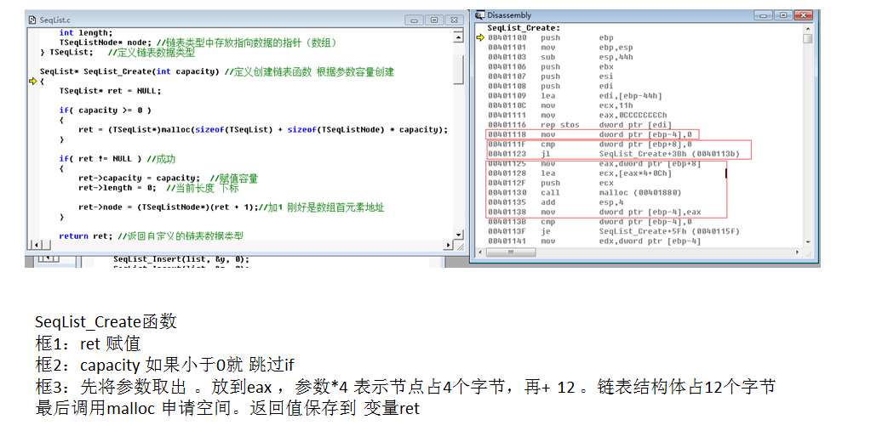Screen dimensions: 894x431
Task: Click the 00401138 'mov dword ptr [ebp-4],eax' instruction
Action: point(594,212)
